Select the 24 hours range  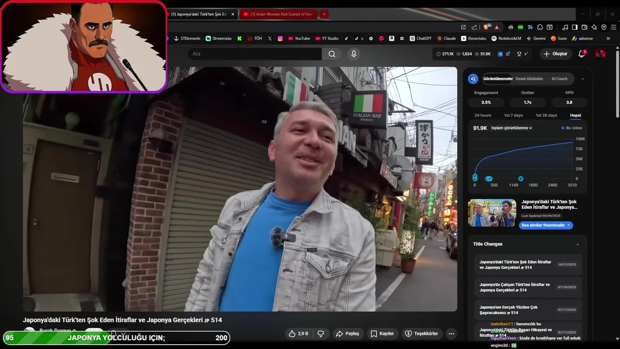tap(483, 115)
